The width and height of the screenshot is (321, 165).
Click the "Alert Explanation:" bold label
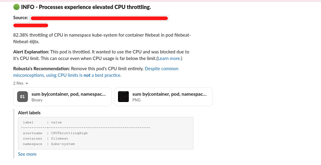click(31, 52)
